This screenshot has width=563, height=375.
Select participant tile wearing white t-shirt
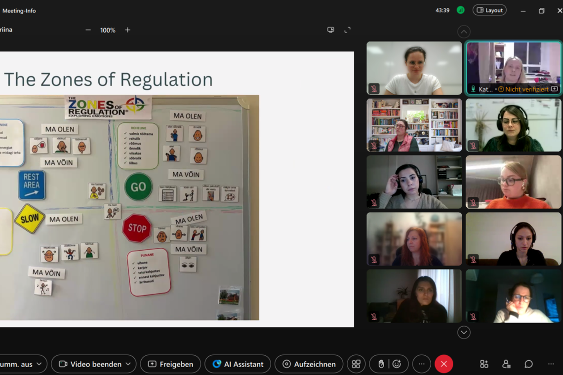[414, 68]
